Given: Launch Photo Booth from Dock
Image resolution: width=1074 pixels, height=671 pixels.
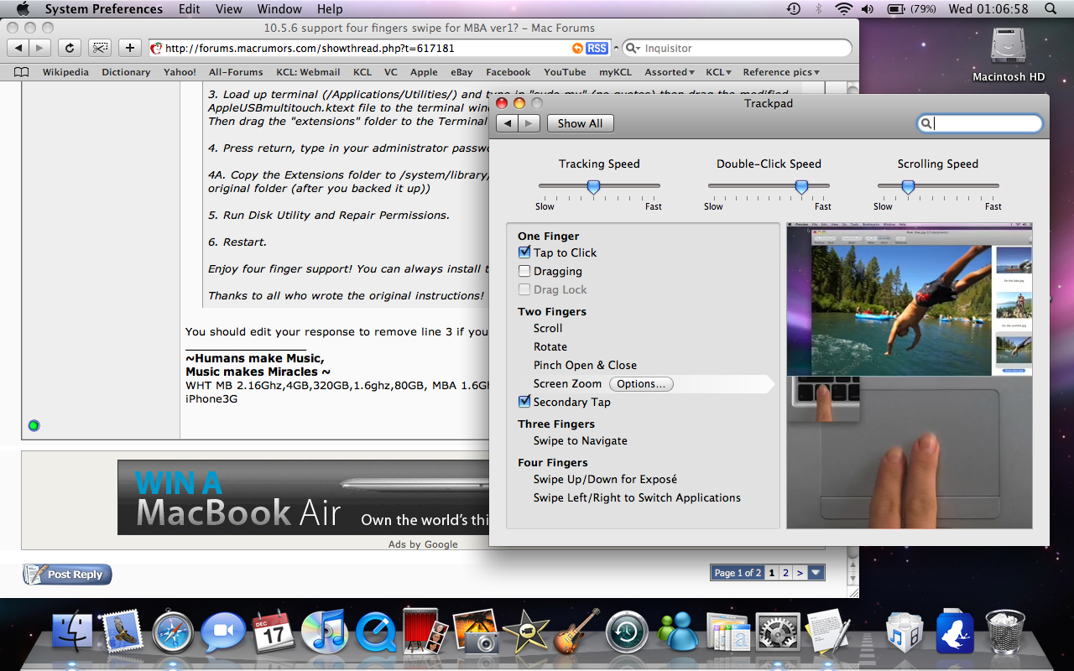Looking at the screenshot, I should point(424,631).
